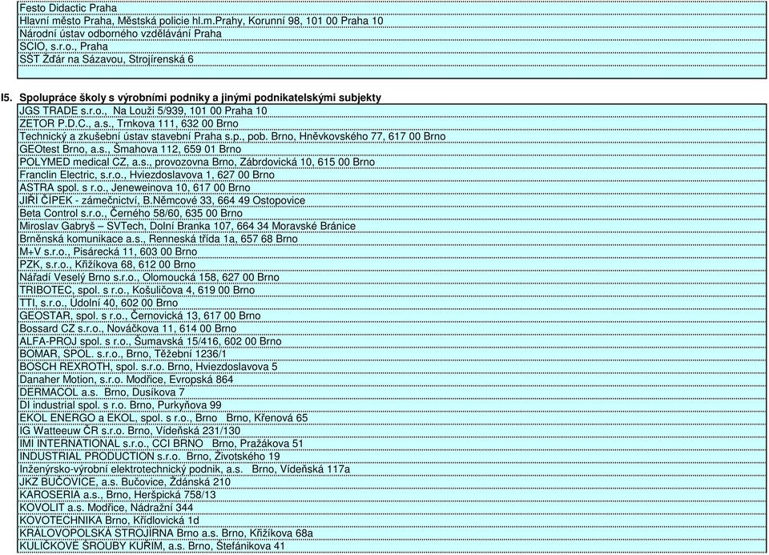769x555 pixels.
Task: Click the 'M+V s.r.o., Pisárecká 11' row
Action: [392, 251]
